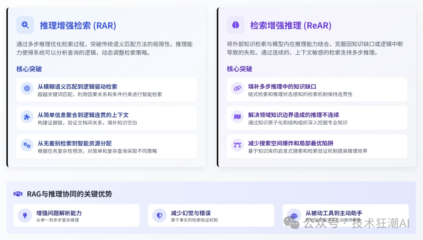Click the title 从被动工具到主动助手
The height and width of the screenshot is (240, 423).
[334, 213]
